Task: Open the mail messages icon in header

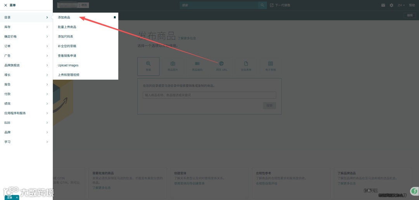Action: coord(383,5)
